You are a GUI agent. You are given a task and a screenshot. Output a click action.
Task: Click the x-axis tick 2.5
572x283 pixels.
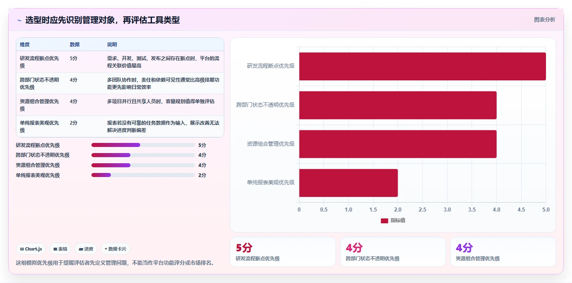coord(422,210)
